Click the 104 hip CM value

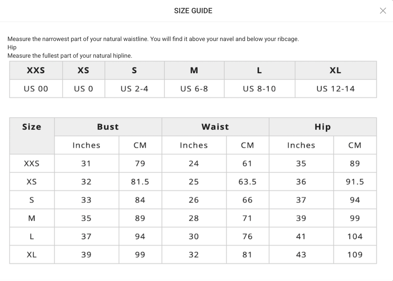pos(355,237)
